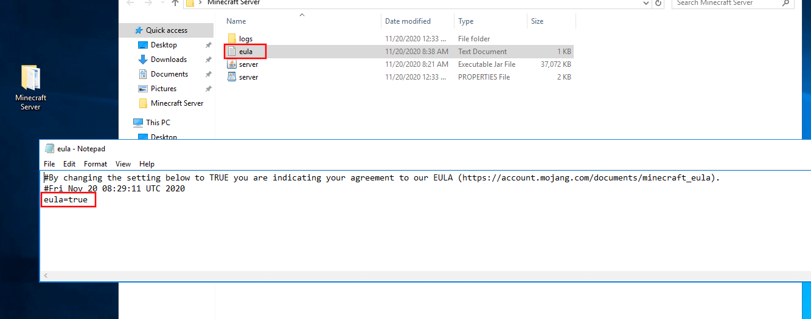The height and width of the screenshot is (319, 811).
Task: Open Downloads in Quick access
Action: tap(169, 60)
